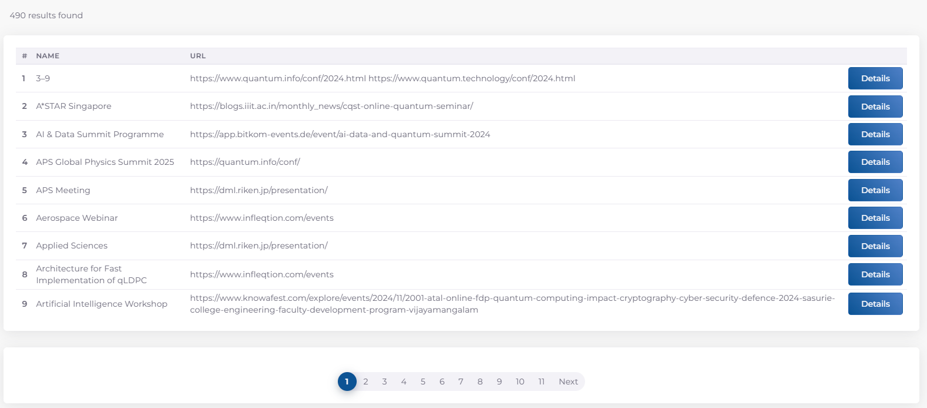Show Details for Artificial Intelligence Workshop
The image size is (927, 408).
(x=875, y=304)
